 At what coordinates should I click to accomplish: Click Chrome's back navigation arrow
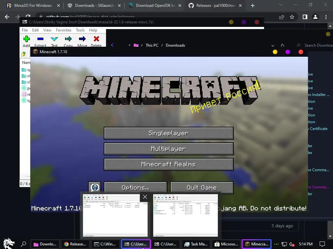(7, 17)
